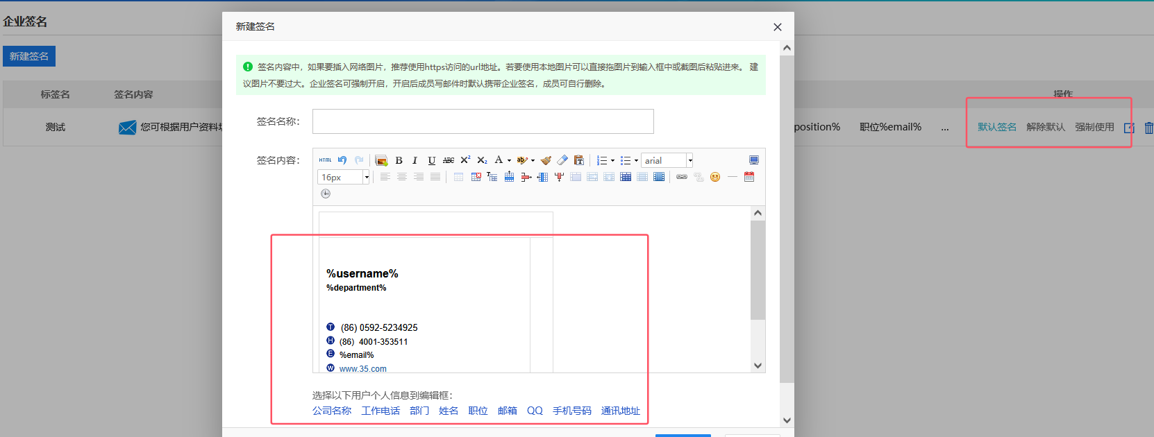The image size is (1154, 437).
Task: Open the insert image tool
Action: tap(381, 160)
